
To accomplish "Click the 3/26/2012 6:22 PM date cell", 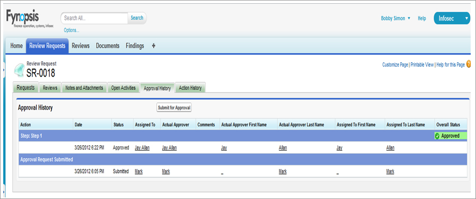I will [89, 147].
